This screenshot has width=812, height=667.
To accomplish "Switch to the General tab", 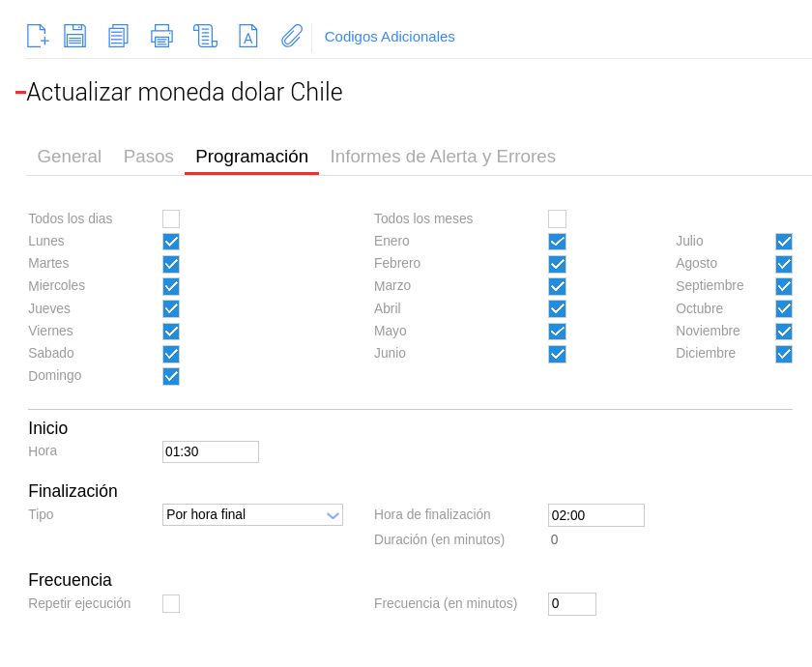I will (x=70, y=157).
